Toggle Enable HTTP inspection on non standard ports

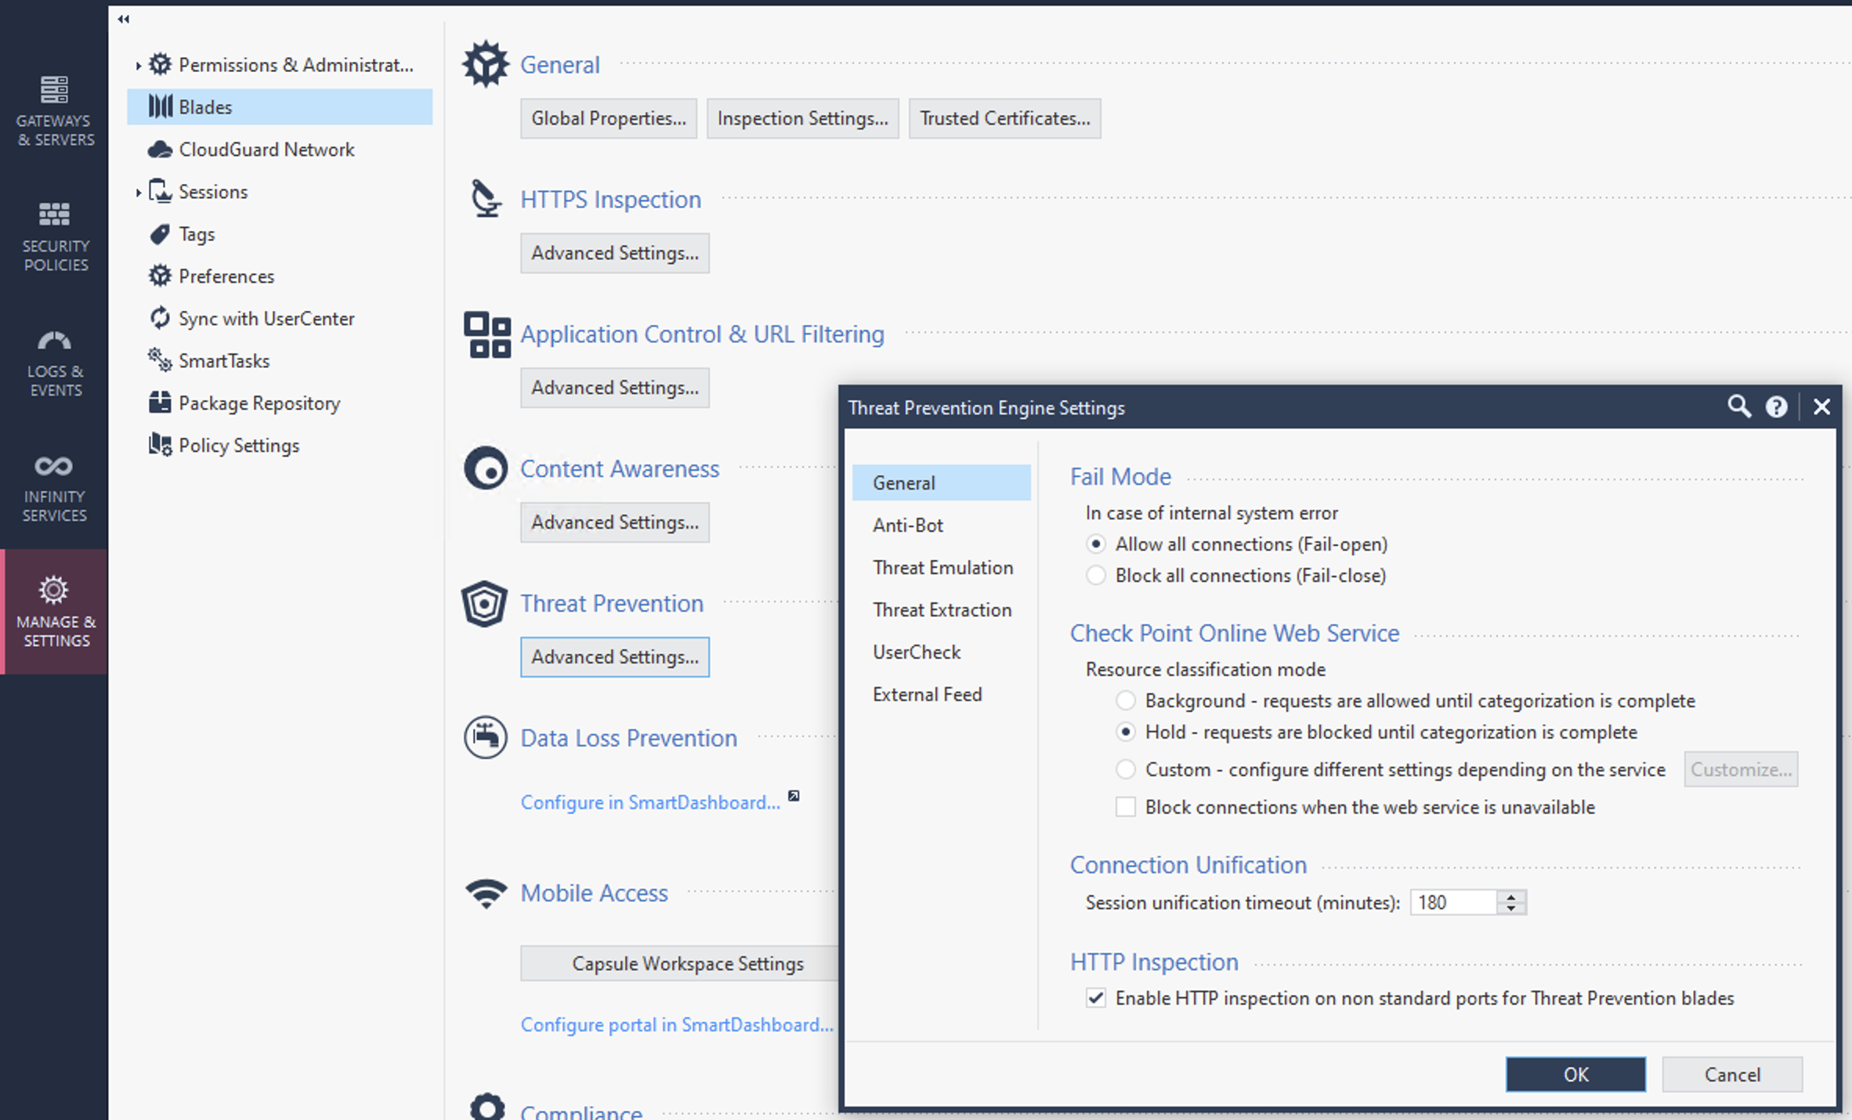pyautogui.click(x=1096, y=998)
